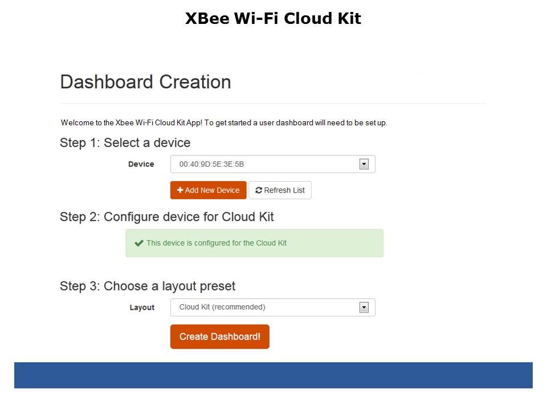Open the Layout dropdown arrow
This screenshot has width=547, height=410.
pyautogui.click(x=364, y=307)
